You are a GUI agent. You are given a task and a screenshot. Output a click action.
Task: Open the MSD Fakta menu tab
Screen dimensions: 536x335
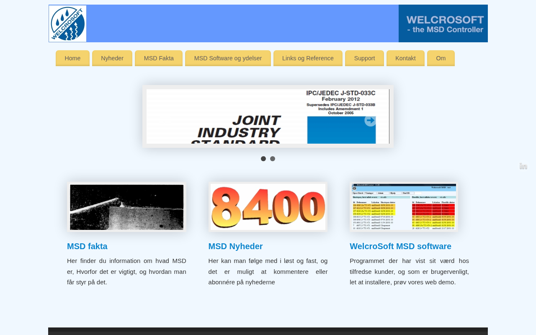pyautogui.click(x=159, y=58)
